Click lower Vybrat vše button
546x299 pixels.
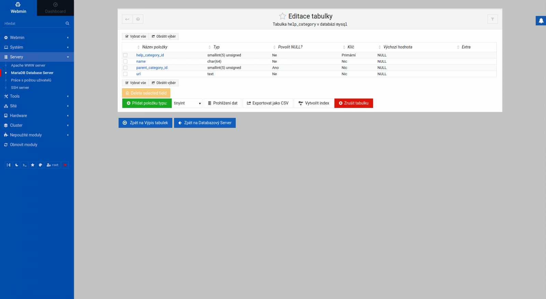coord(135,83)
